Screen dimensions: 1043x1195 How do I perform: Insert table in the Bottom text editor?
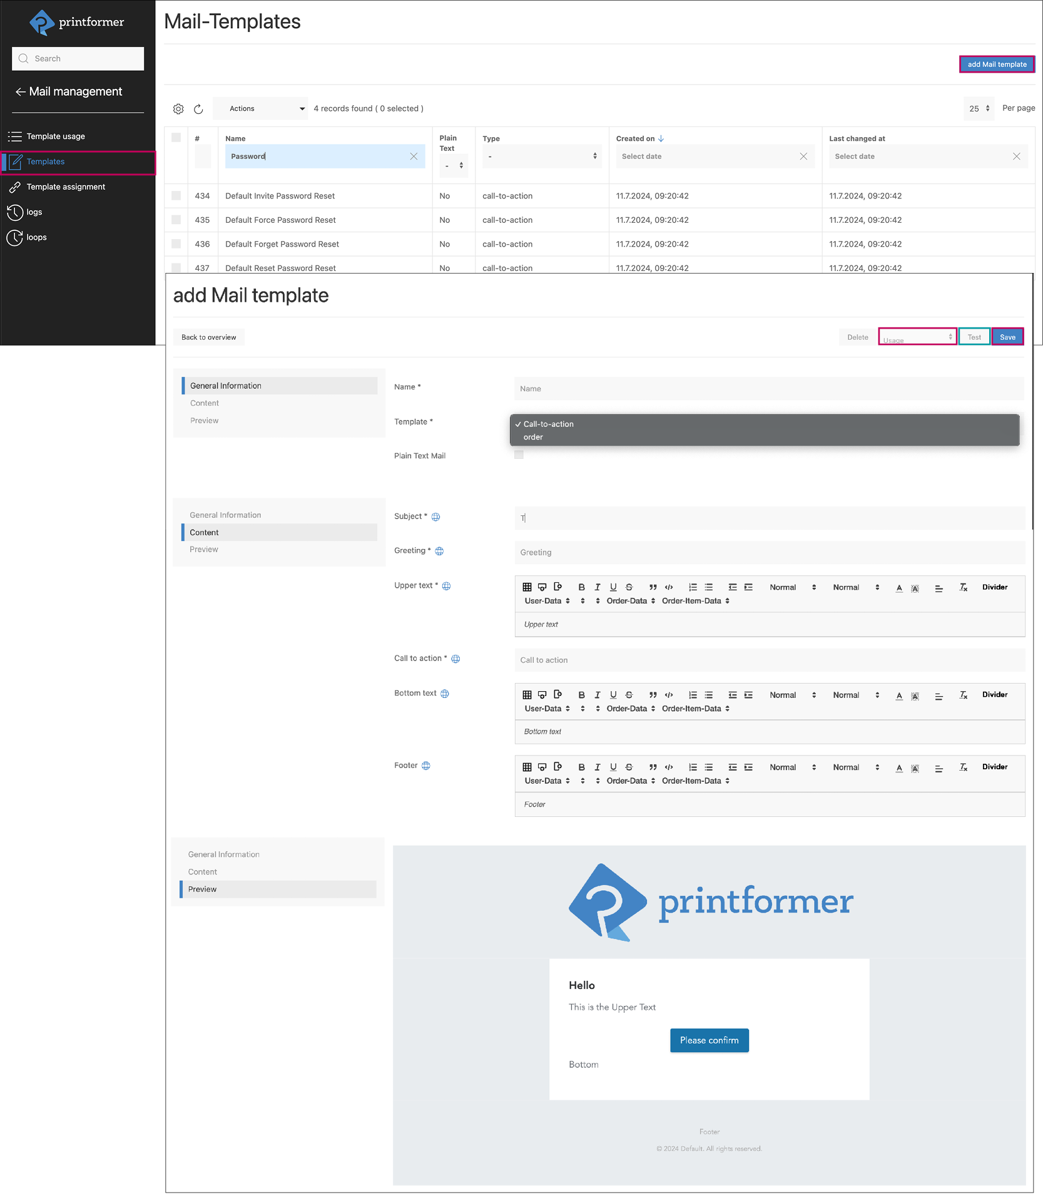tap(527, 695)
